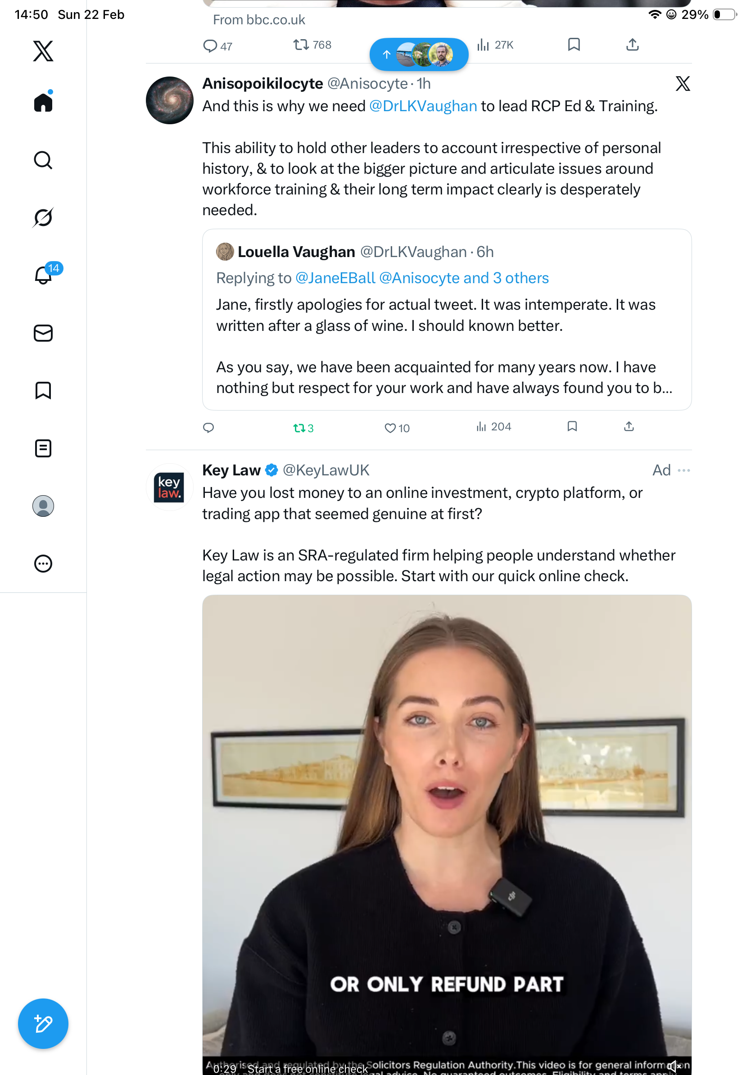The width and height of the screenshot is (751, 1075).
Task: Bookmark the Anisopoikilocyte post
Action: (x=572, y=426)
